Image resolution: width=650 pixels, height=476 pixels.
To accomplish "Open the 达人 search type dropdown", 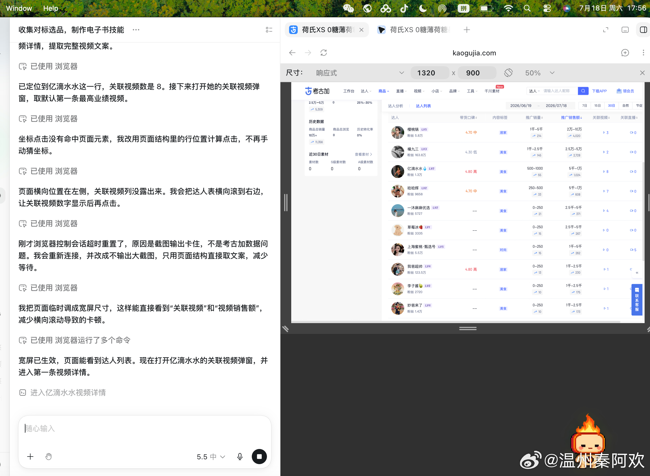I will pyautogui.click(x=534, y=91).
